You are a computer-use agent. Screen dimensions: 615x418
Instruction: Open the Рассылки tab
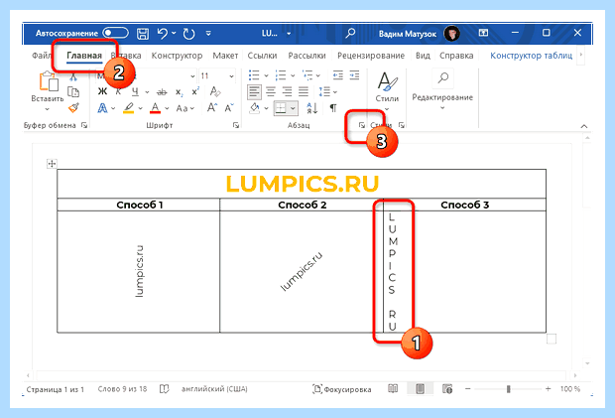307,56
